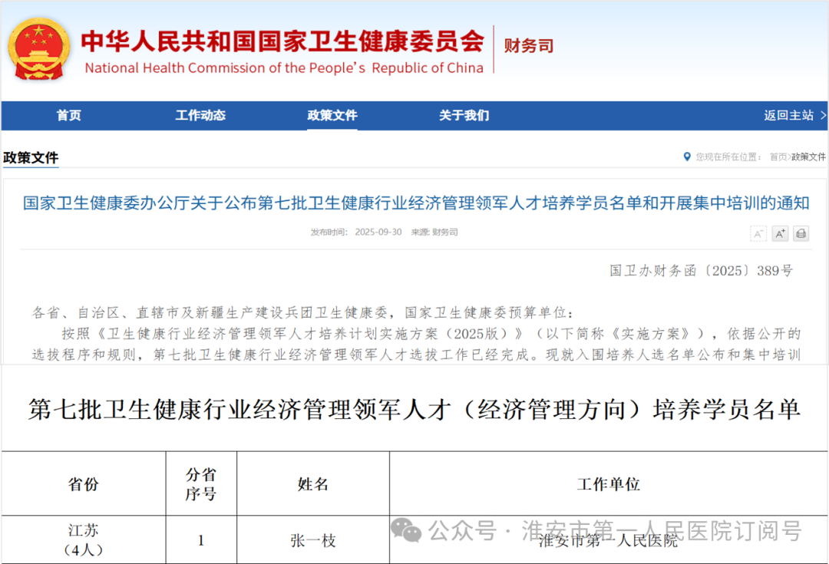Click the A- decrease font size icon

pyautogui.click(x=758, y=233)
